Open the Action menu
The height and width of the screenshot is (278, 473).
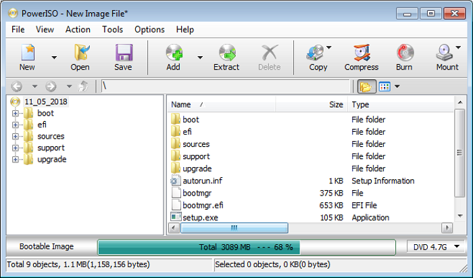(78, 30)
